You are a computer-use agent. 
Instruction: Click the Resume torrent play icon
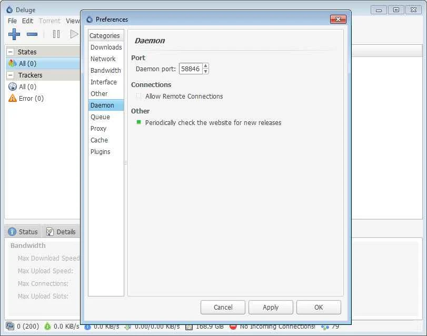pos(74,34)
